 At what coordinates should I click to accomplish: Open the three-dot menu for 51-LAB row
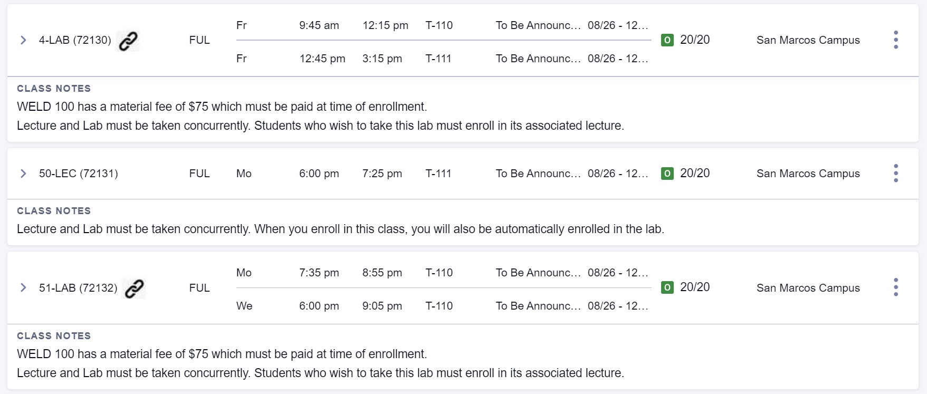895,287
